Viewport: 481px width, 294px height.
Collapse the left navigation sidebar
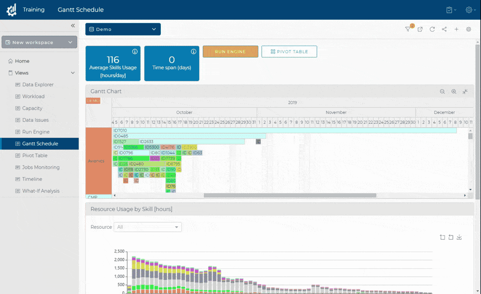click(x=73, y=26)
